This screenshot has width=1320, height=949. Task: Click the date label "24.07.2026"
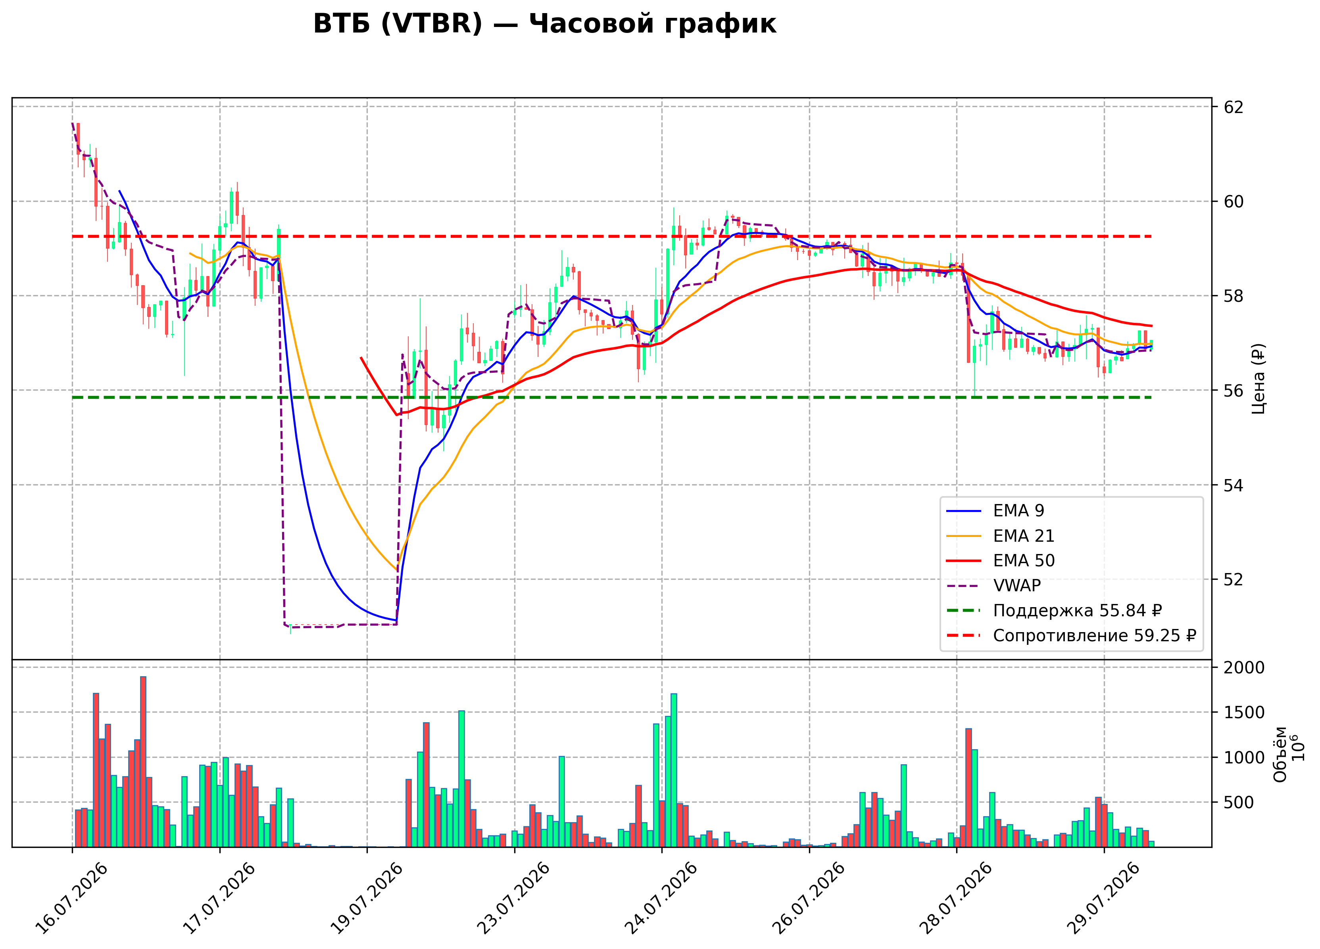pyautogui.click(x=661, y=898)
